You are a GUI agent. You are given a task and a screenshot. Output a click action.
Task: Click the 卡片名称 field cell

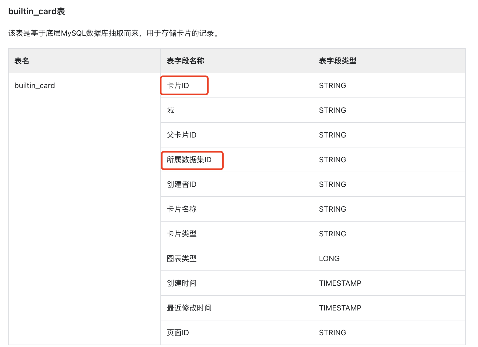point(181,209)
